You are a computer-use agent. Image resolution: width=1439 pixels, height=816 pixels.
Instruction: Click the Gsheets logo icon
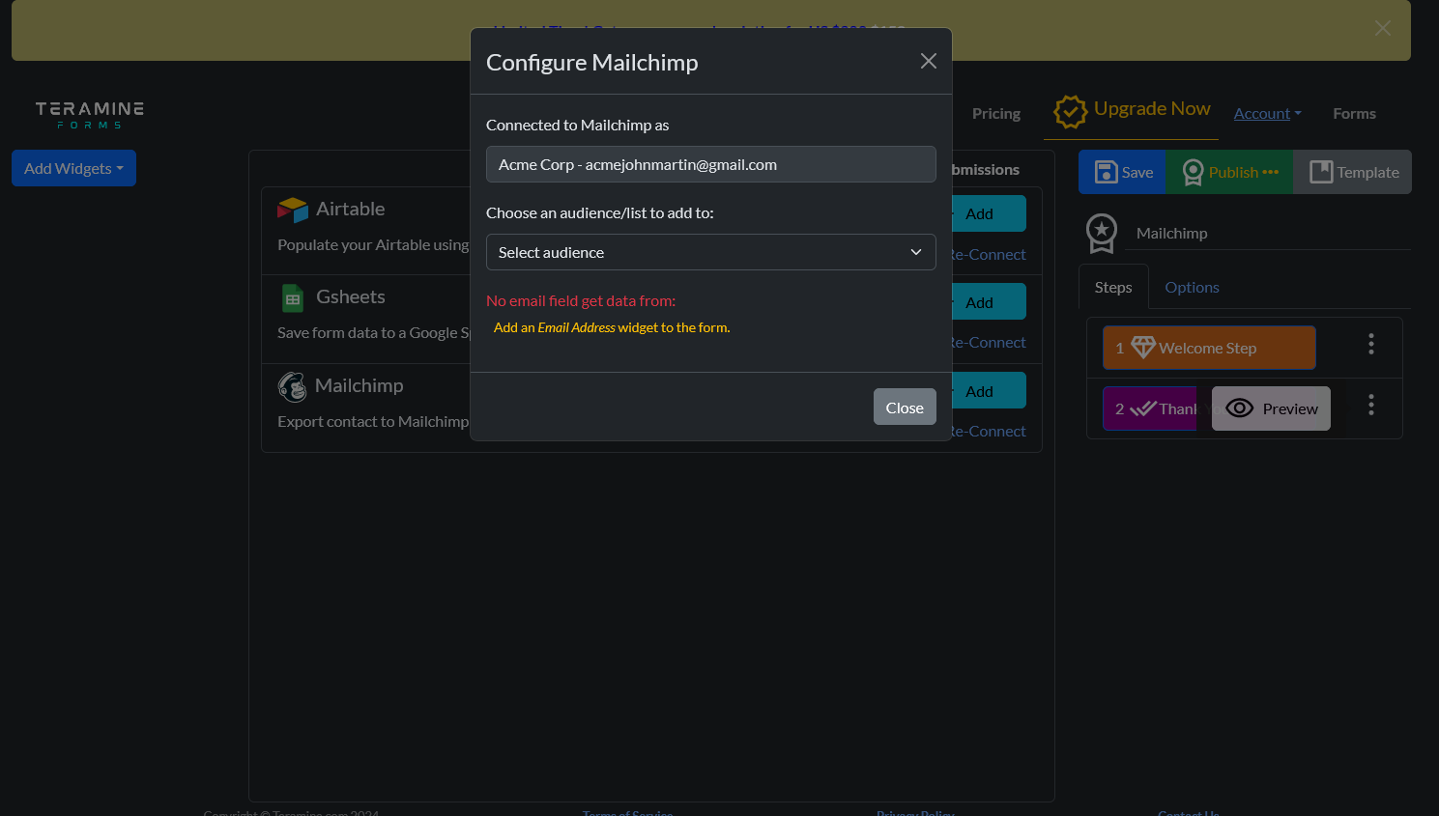[293, 297]
